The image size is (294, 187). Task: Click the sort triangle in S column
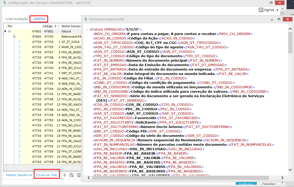tap(58, 26)
